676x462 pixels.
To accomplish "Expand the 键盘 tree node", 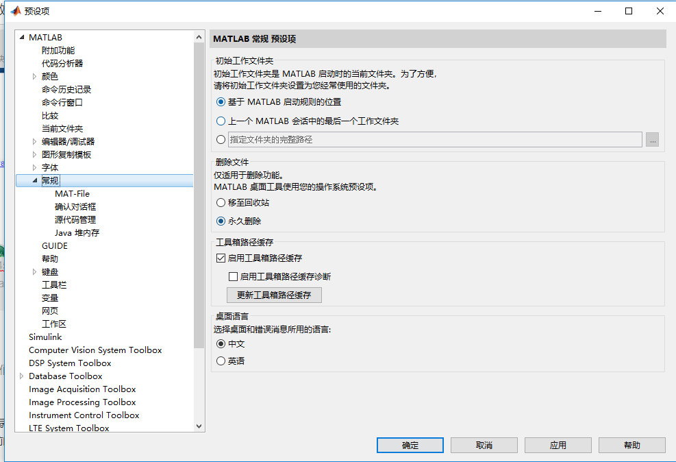I will 34,271.
